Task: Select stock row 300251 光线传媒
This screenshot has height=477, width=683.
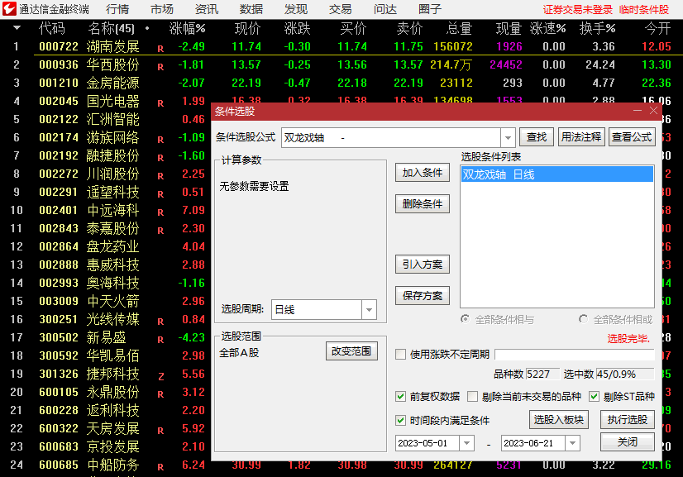Action: click(x=107, y=319)
